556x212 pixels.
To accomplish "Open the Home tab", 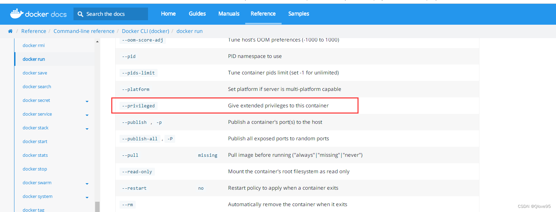I will tap(168, 14).
